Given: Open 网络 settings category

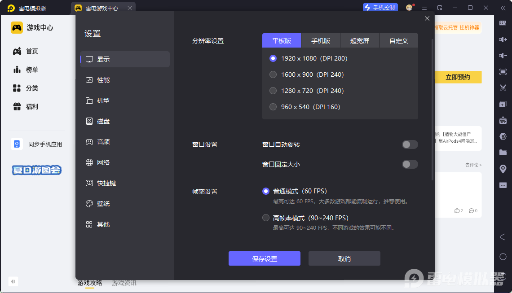Looking at the screenshot, I should (125, 162).
